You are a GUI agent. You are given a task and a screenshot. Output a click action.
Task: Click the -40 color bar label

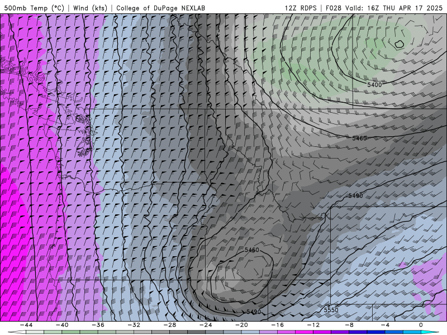click(x=62, y=325)
